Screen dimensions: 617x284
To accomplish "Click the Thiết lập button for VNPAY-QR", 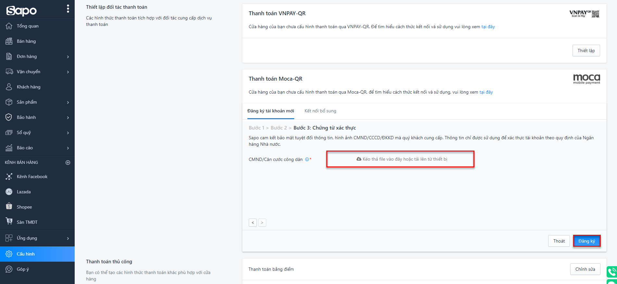I will 586,51.
